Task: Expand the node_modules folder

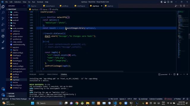Action: [9, 28]
